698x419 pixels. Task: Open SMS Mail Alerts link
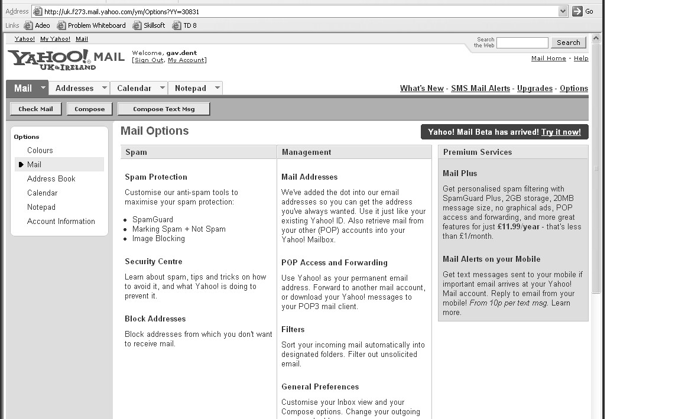click(481, 88)
